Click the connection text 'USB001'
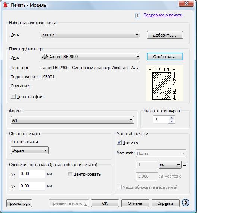239x213 pixels. point(47,77)
